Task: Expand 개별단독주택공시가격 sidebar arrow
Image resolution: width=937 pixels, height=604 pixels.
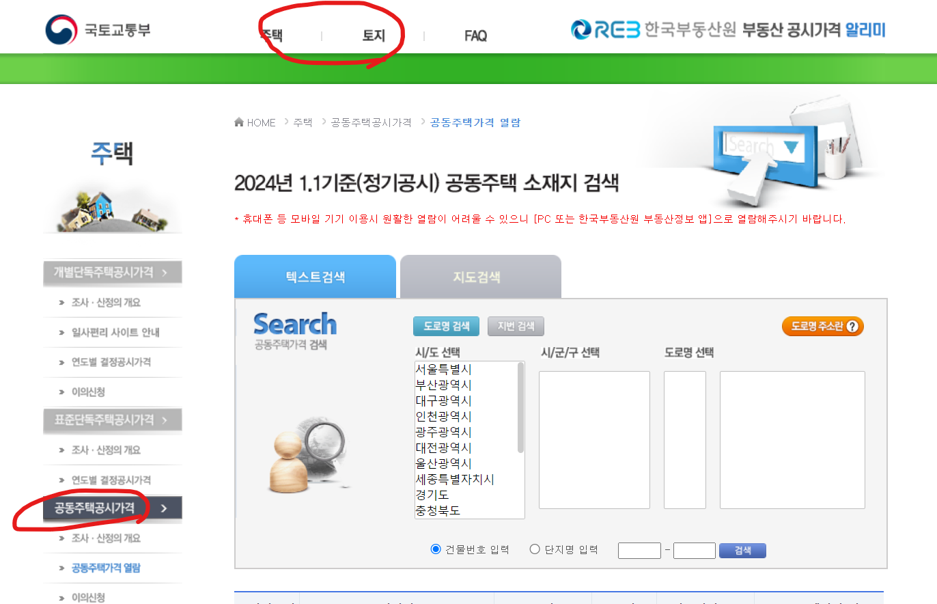Action: (165, 273)
